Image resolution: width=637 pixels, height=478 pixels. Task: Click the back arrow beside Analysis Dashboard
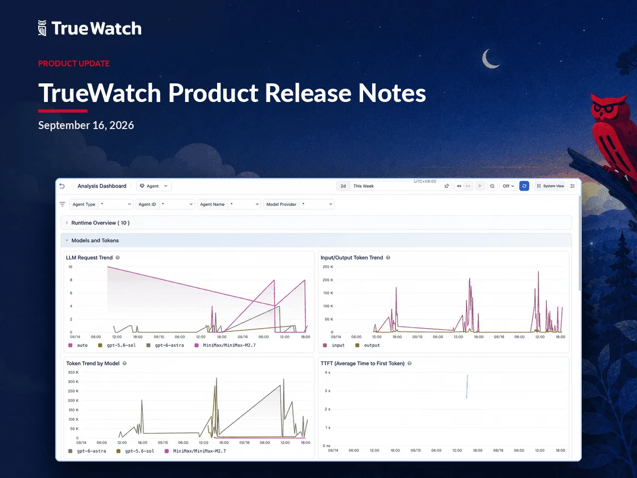coord(62,186)
